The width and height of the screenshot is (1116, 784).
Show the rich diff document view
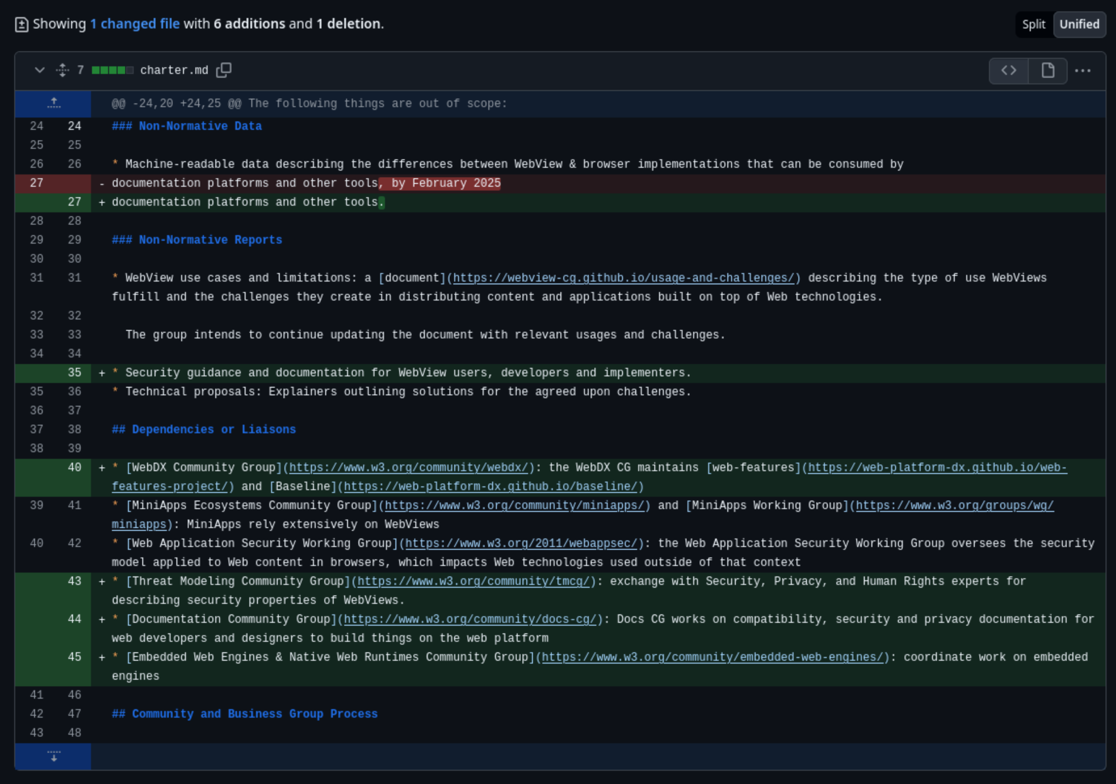click(x=1048, y=71)
